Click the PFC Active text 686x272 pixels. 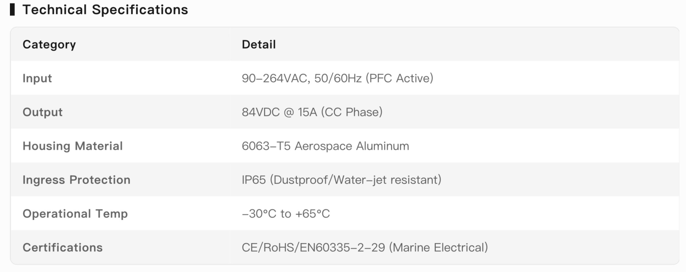399,78
